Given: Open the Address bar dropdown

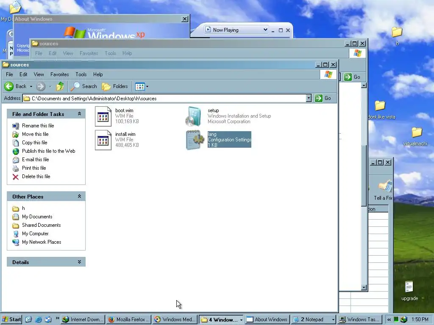Looking at the screenshot, I should (x=309, y=98).
